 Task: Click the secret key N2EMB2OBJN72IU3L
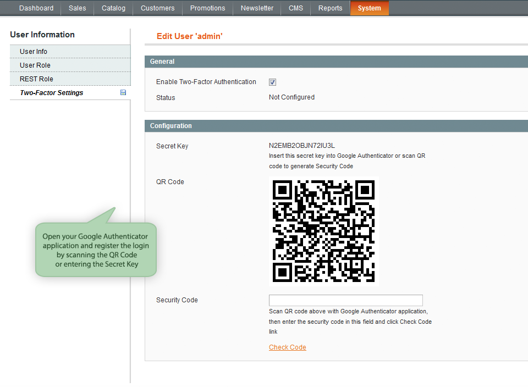point(302,145)
